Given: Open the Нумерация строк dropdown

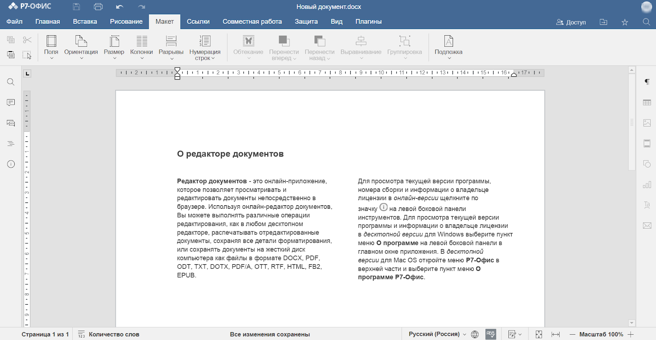Looking at the screenshot, I should click(205, 48).
